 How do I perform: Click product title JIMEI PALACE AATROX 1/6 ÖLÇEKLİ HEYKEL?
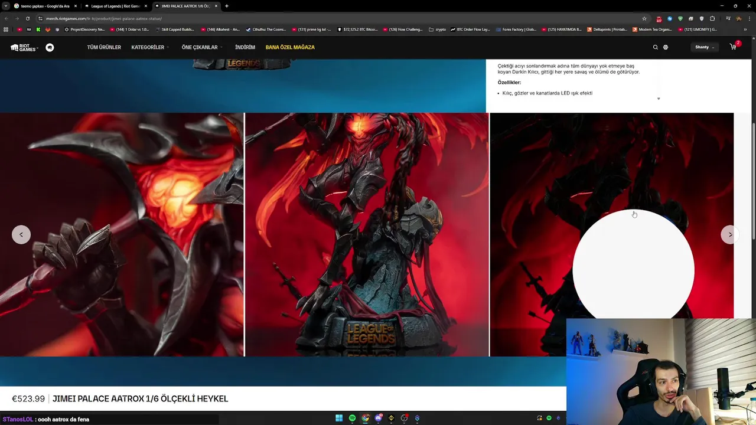point(140,398)
